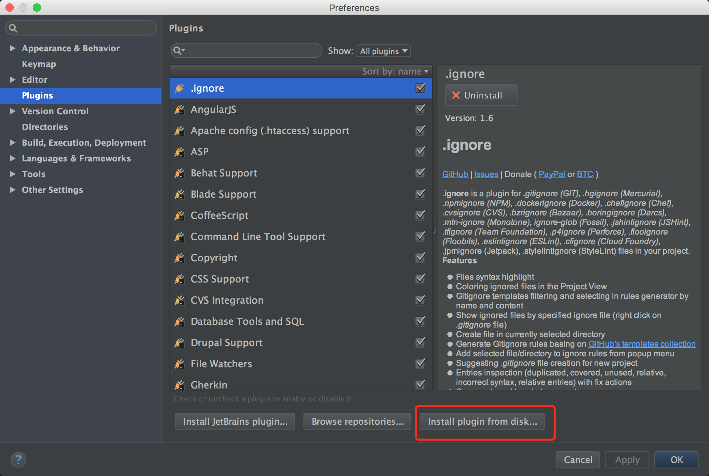Screen dimensions: 709x476
Task: Click the File Watchers plugin icon
Action: click(x=179, y=364)
